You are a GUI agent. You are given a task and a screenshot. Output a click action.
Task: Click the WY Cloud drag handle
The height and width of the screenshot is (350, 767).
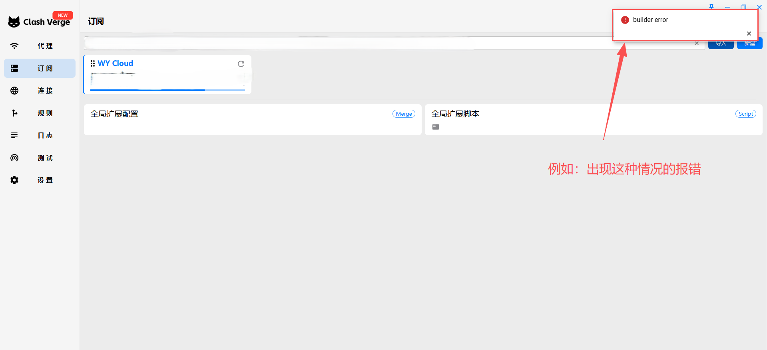[x=93, y=63]
